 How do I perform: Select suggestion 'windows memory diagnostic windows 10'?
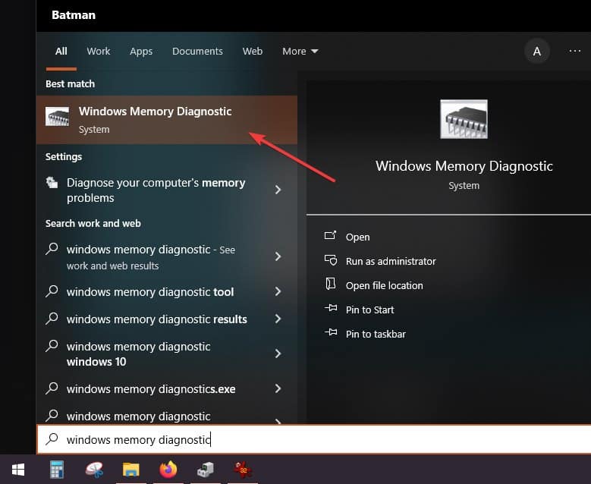pos(167,354)
